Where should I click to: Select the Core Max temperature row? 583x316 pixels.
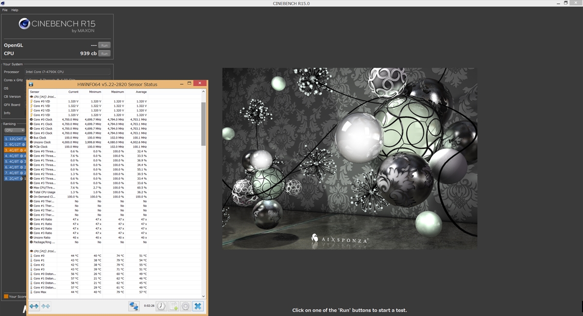pyautogui.click(x=39, y=292)
